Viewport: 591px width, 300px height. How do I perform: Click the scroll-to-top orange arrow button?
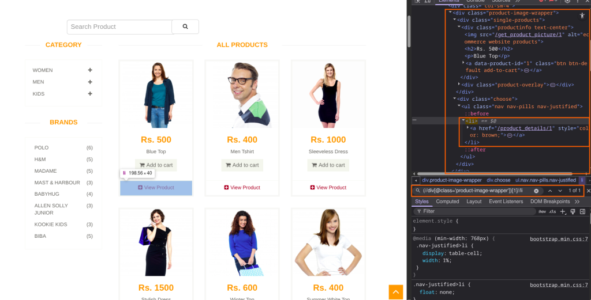tap(395, 292)
